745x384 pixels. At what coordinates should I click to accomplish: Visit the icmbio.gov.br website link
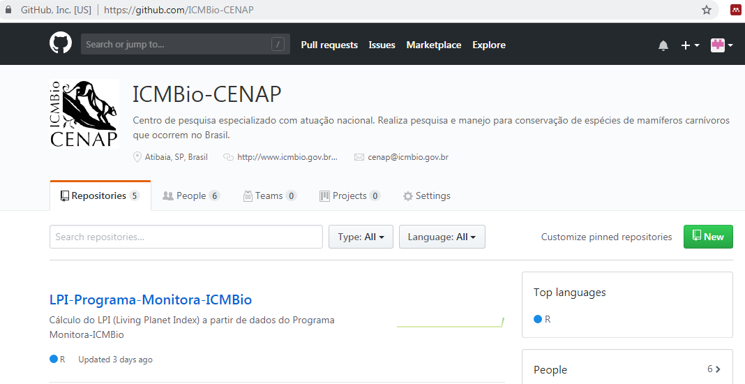(x=287, y=157)
